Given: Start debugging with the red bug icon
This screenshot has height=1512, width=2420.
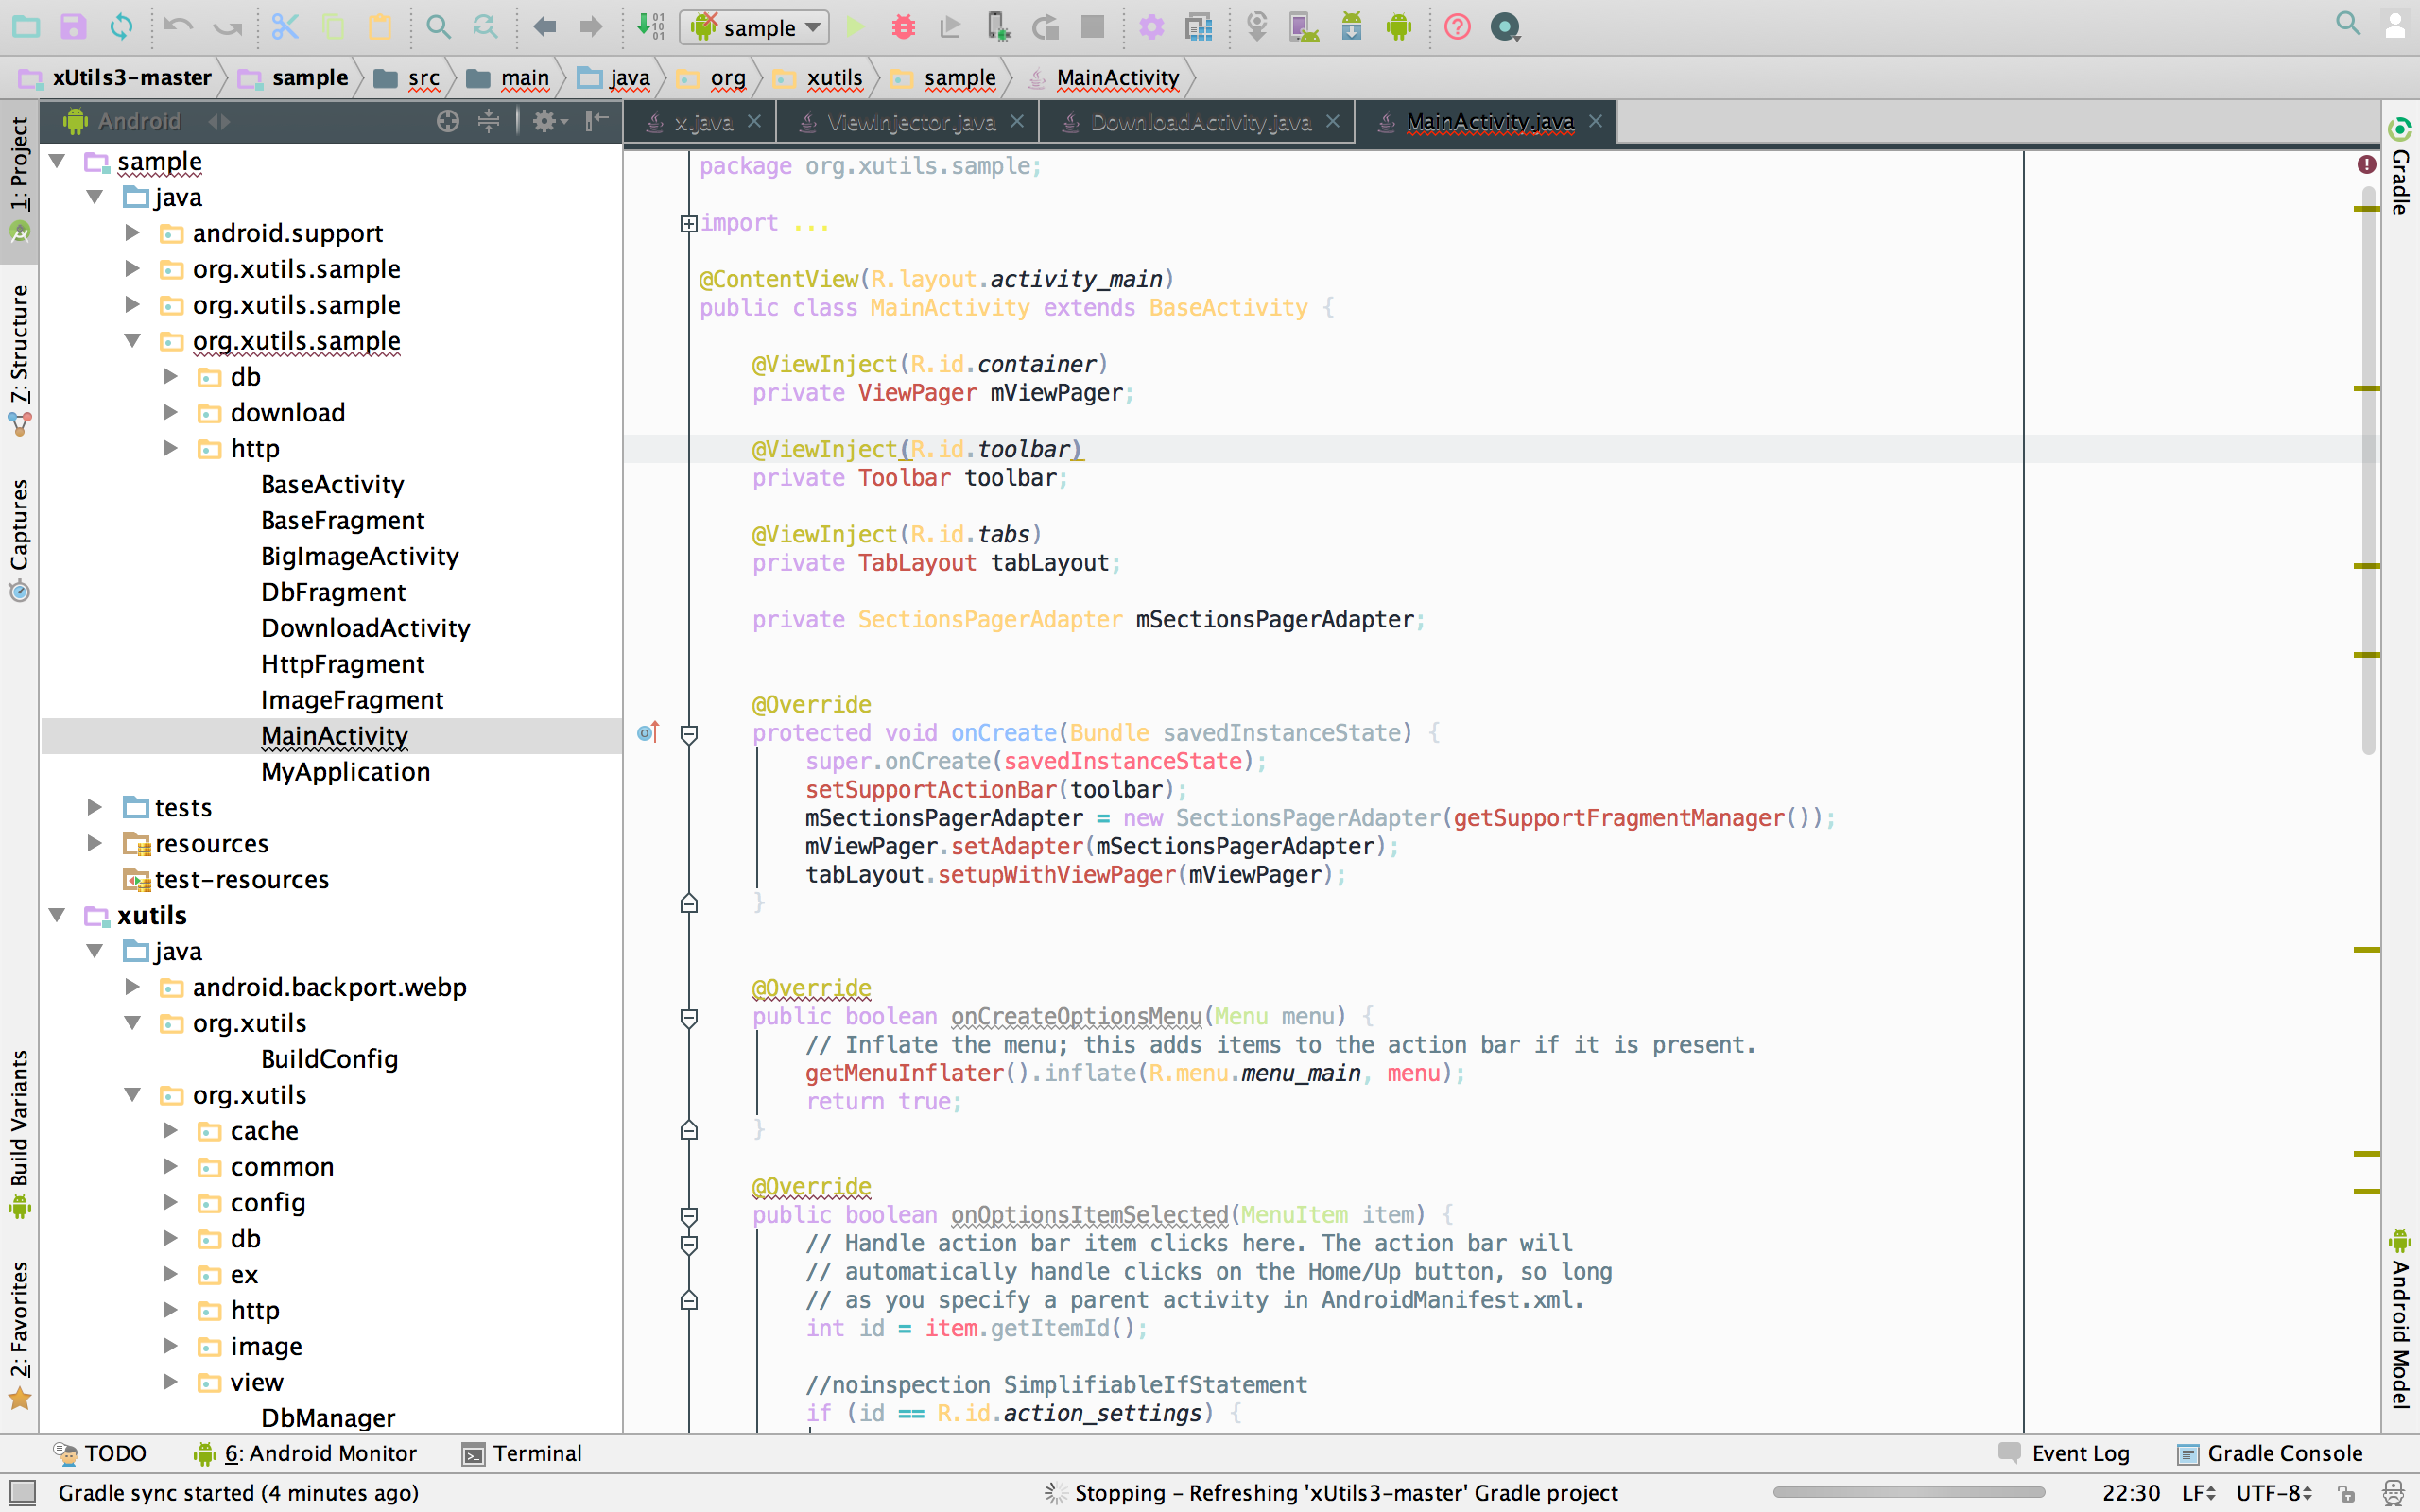Looking at the screenshot, I should click(903, 27).
